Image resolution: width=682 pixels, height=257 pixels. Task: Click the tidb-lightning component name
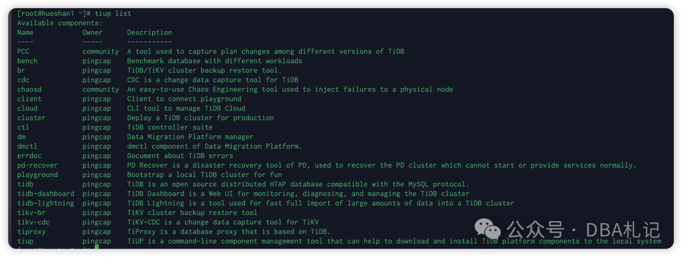45,203
